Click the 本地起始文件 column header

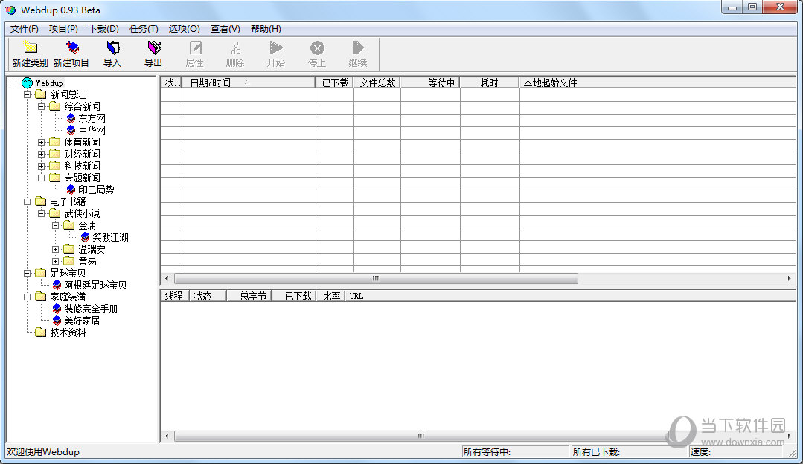658,83
